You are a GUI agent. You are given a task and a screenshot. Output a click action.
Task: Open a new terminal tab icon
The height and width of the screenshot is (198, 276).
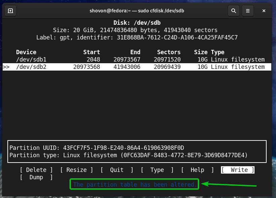(10, 11)
